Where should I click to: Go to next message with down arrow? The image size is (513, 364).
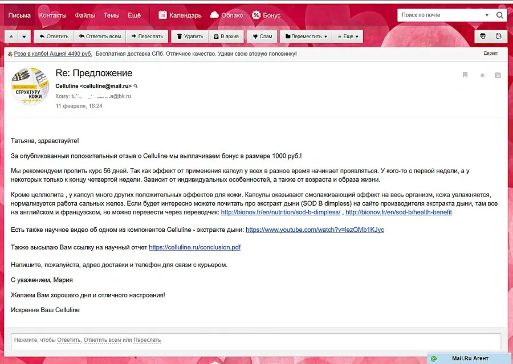click(24, 36)
